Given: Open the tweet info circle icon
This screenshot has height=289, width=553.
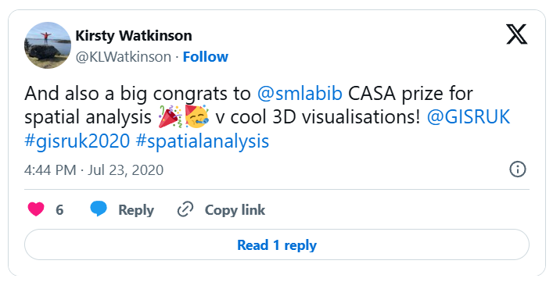Looking at the screenshot, I should click(x=517, y=169).
